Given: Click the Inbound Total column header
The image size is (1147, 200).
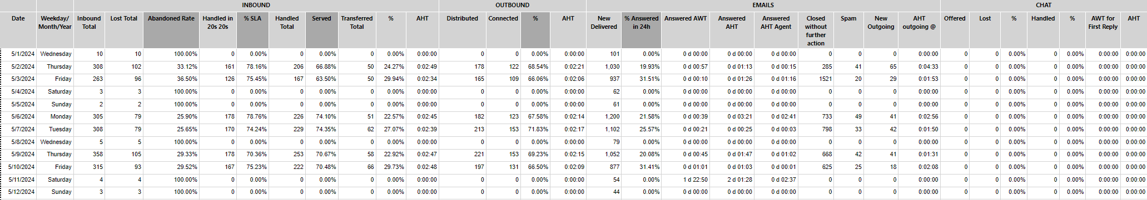Looking at the screenshot, I should click(x=89, y=30).
